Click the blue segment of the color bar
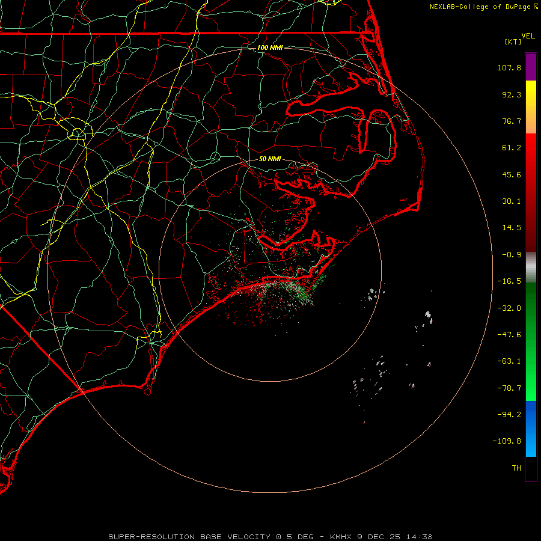 coord(531,429)
